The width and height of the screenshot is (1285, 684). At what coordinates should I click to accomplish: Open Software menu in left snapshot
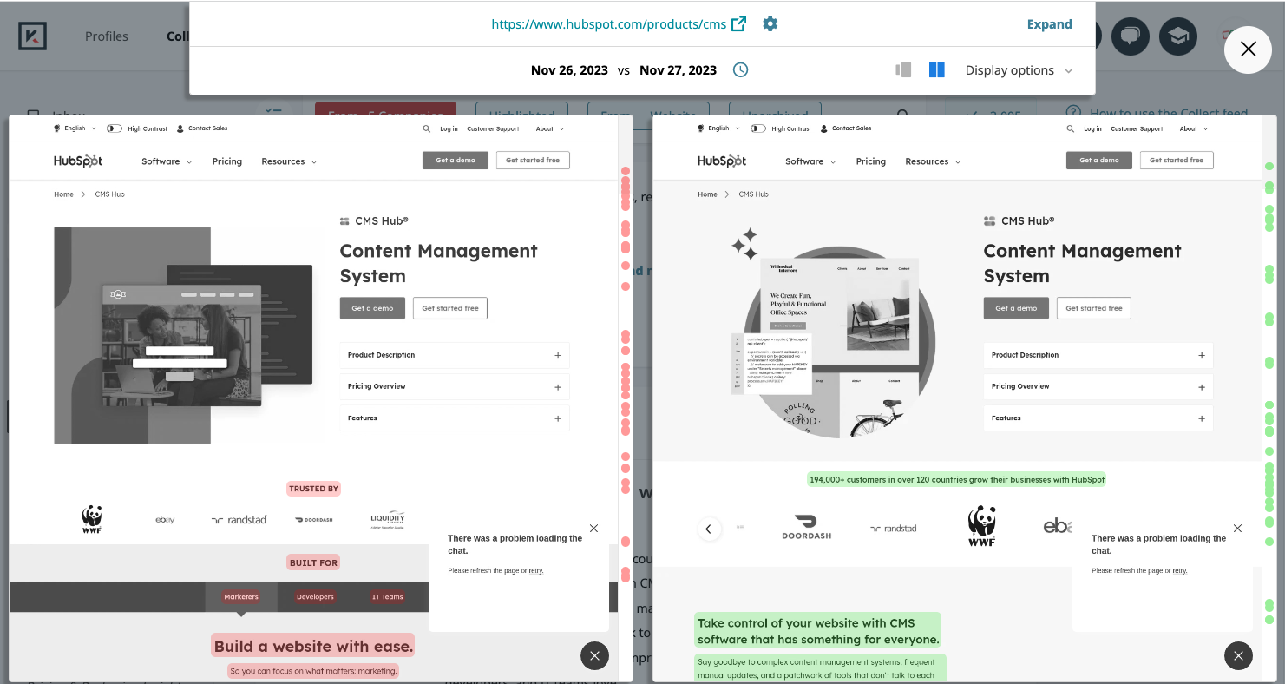pyautogui.click(x=166, y=161)
